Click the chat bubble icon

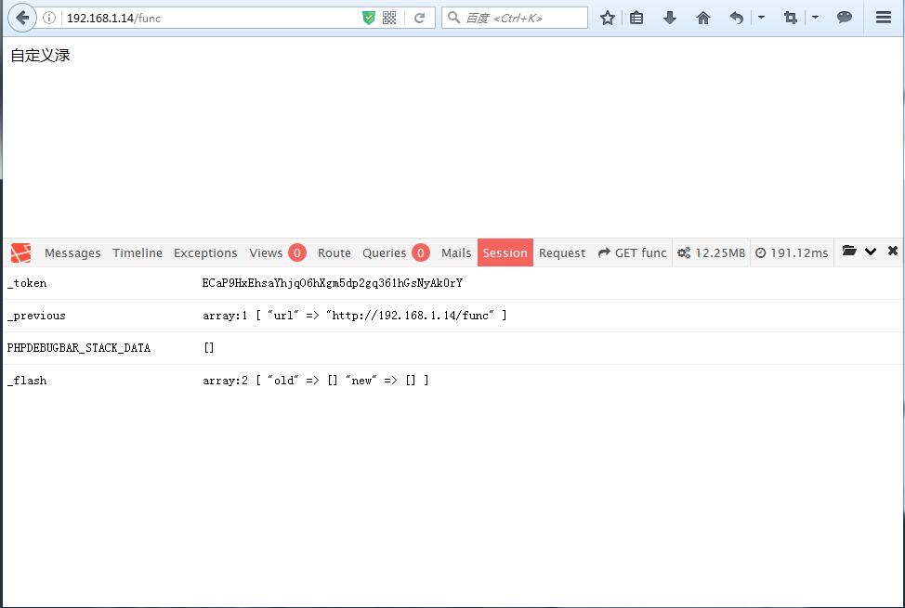click(x=844, y=17)
